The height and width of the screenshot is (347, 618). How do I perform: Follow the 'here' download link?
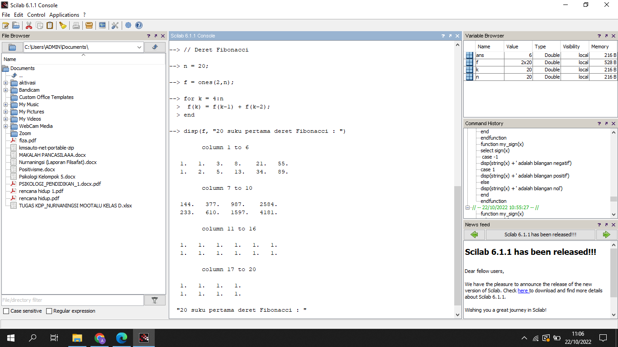click(x=523, y=291)
